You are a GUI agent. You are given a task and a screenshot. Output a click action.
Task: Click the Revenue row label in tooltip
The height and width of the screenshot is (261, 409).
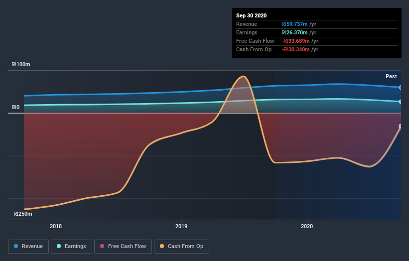point(247,24)
